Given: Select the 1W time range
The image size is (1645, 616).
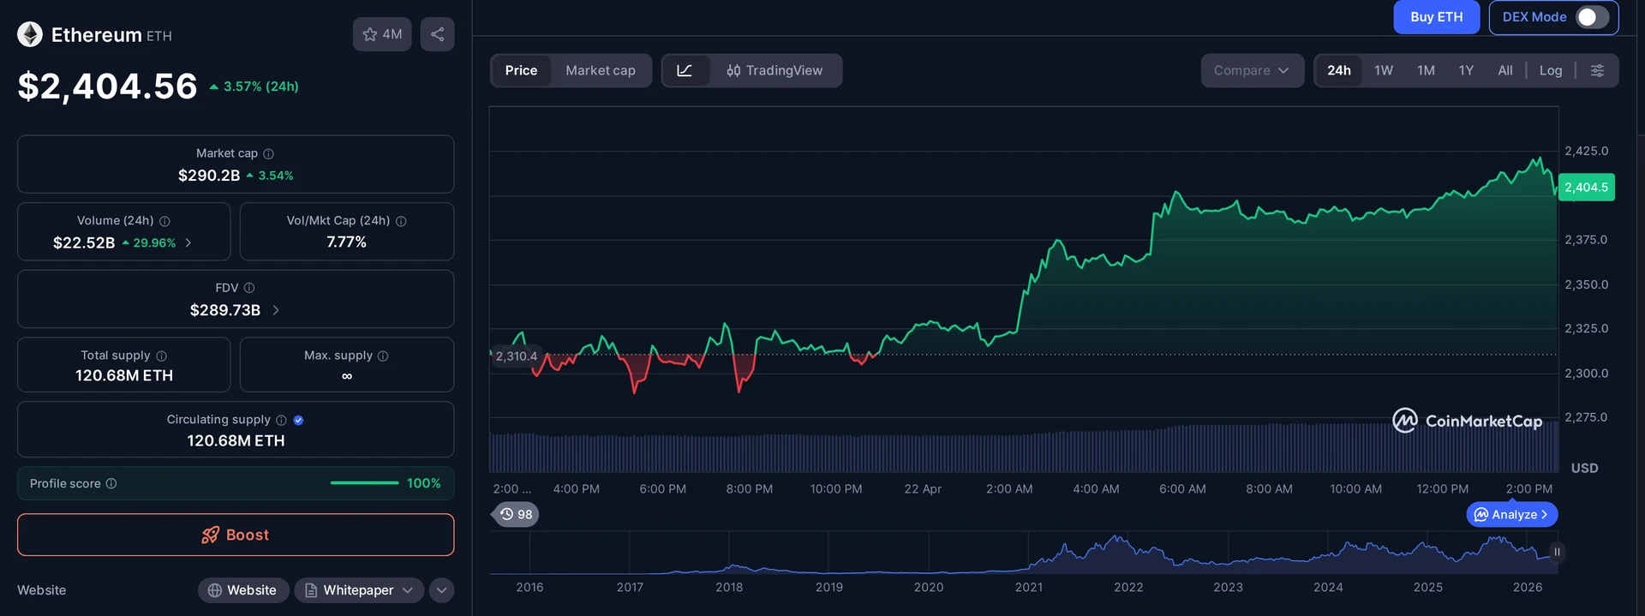Looking at the screenshot, I should tap(1384, 70).
